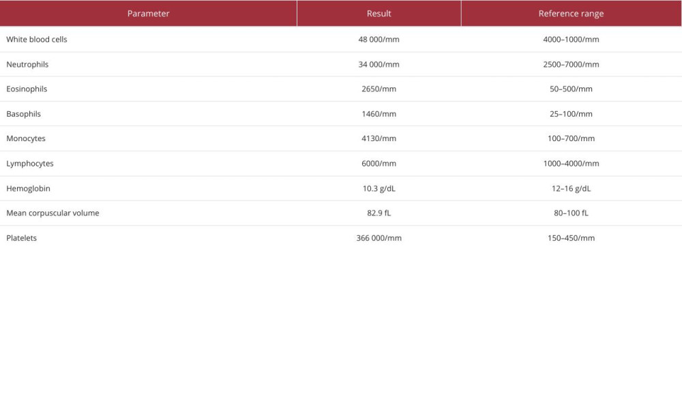Click the 82.9 fL result value
Screen dimensions: 682x409
[x=379, y=213]
